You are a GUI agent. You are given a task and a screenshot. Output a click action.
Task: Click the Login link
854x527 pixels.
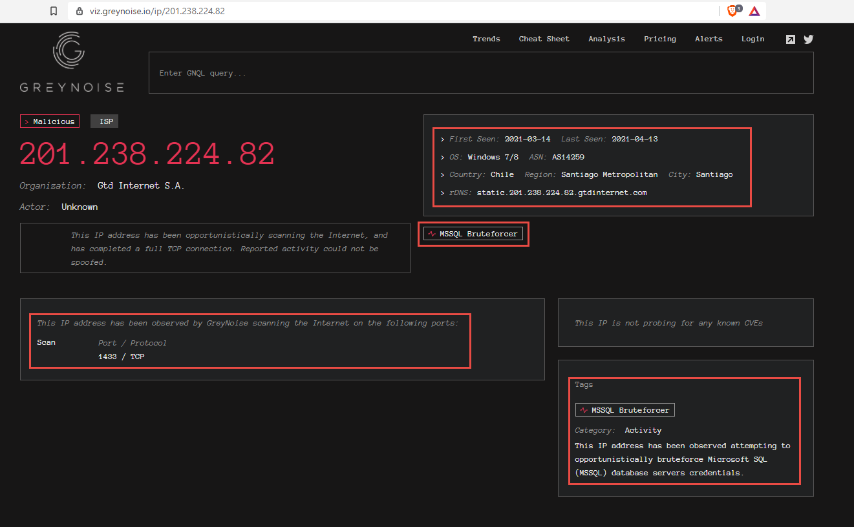pos(753,39)
